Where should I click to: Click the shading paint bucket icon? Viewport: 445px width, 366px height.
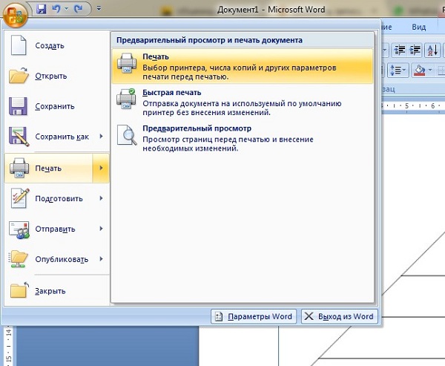[x=420, y=70]
